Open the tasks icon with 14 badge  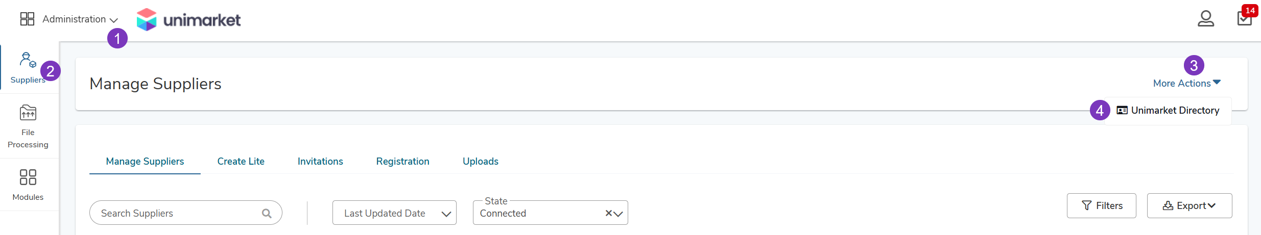[x=1245, y=18]
